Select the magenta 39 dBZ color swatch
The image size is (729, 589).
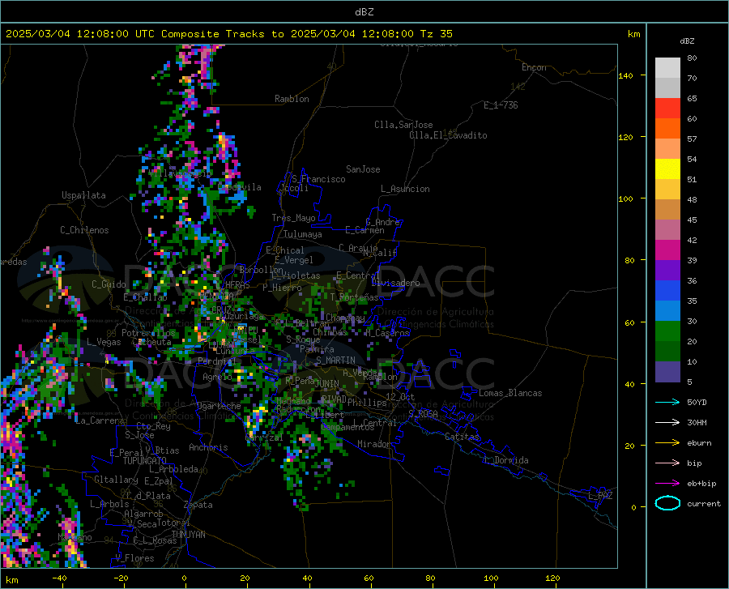pos(667,250)
